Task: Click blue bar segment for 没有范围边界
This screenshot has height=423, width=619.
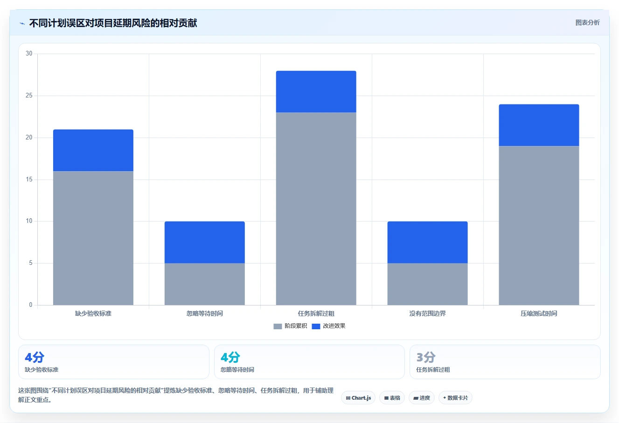Action: coord(428,242)
